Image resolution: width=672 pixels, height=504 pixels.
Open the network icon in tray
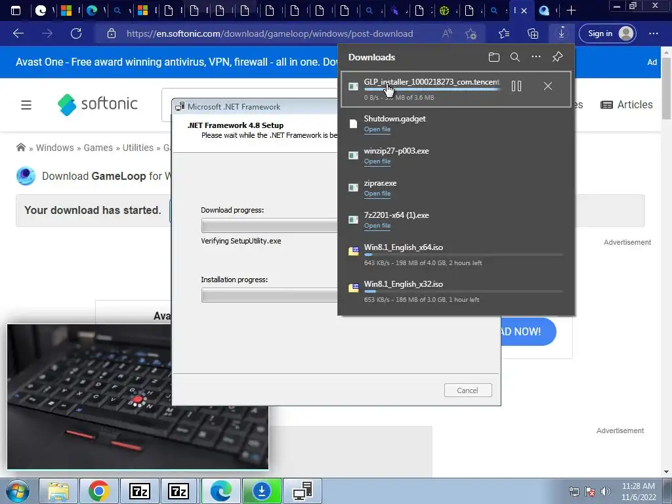(x=574, y=492)
